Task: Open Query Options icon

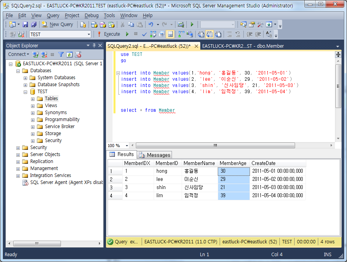Action: pyautogui.click(x=162, y=34)
